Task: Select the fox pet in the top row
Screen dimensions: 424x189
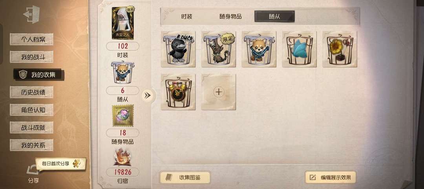Action: 259,49
